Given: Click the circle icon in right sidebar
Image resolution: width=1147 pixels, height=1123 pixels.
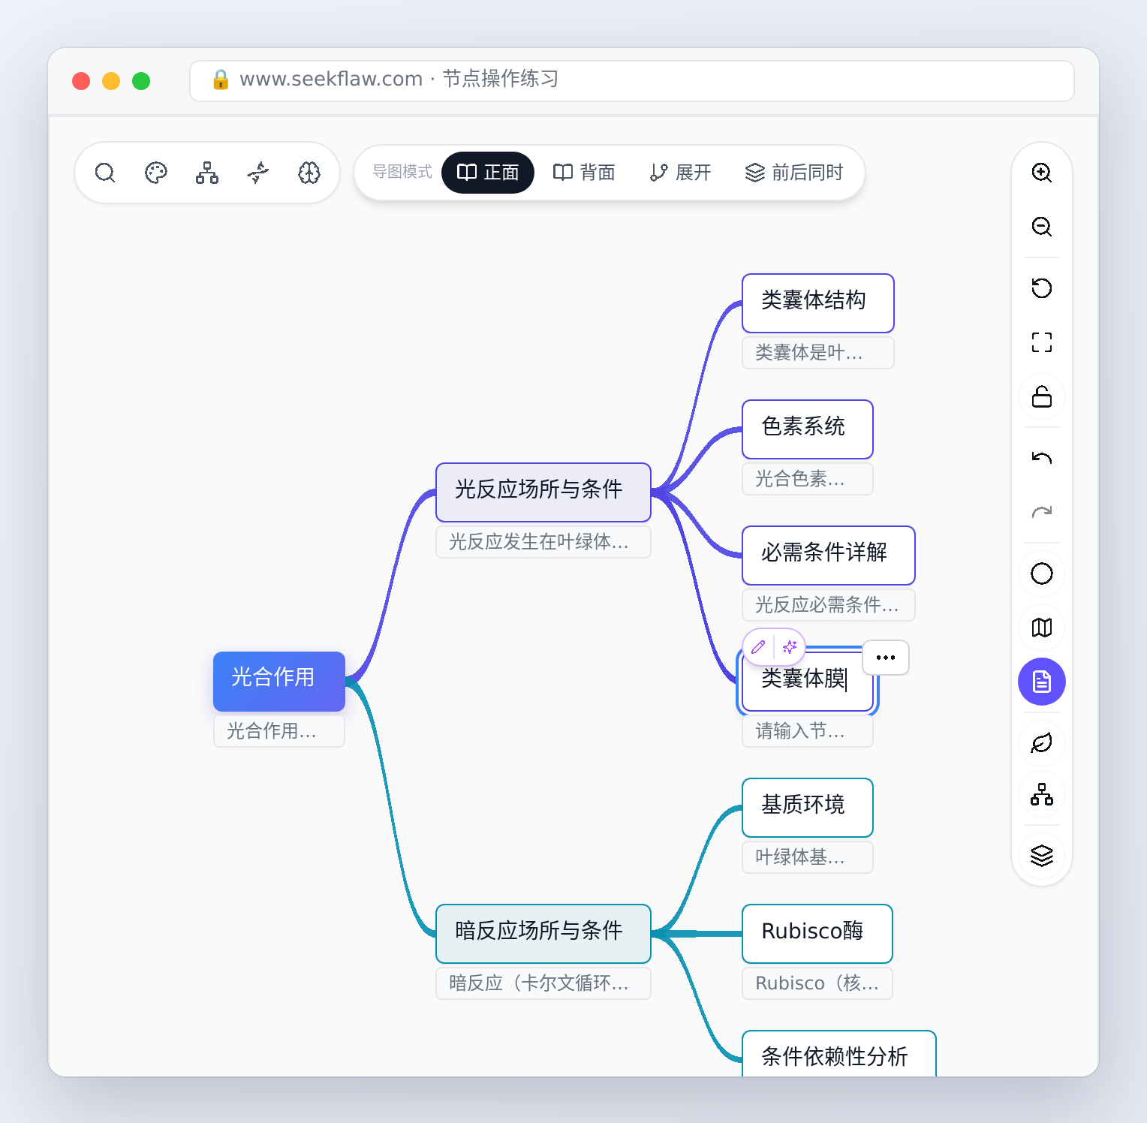Looking at the screenshot, I should [x=1042, y=574].
